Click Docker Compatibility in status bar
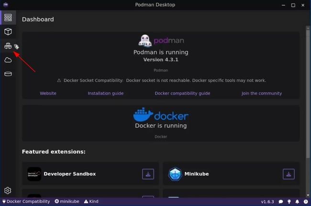This screenshot has height=206, width=311. click(x=25, y=202)
